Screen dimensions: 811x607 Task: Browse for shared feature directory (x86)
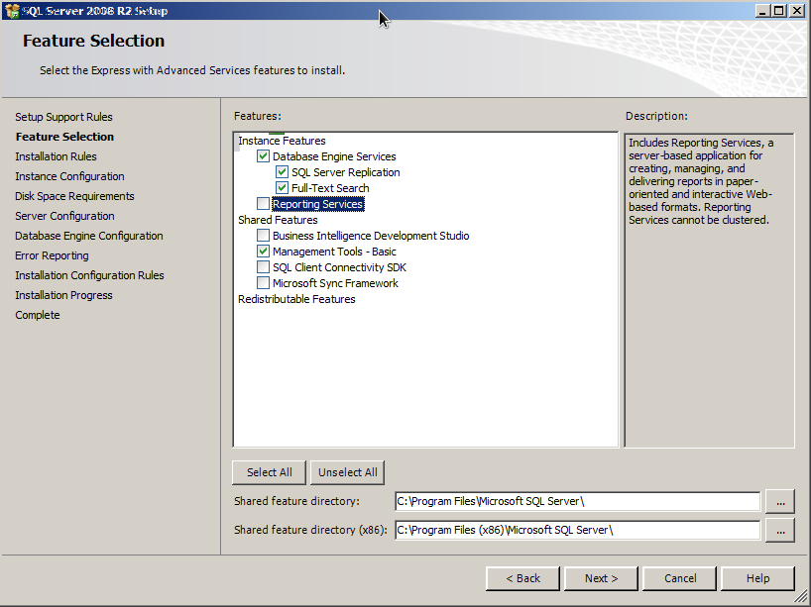tap(780, 530)
